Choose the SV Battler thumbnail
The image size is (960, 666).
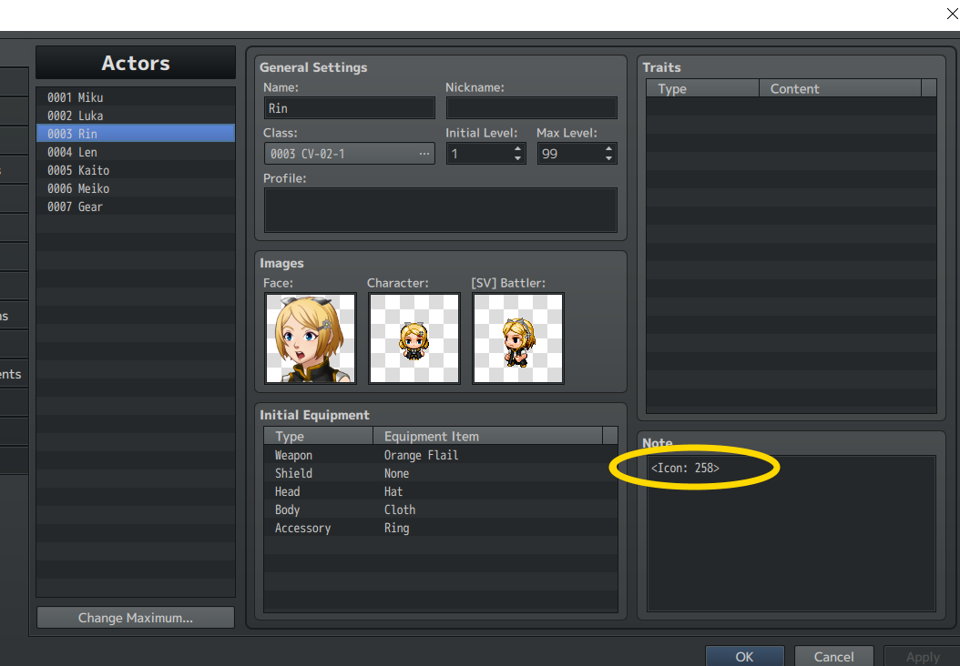(x=518, y=338)
